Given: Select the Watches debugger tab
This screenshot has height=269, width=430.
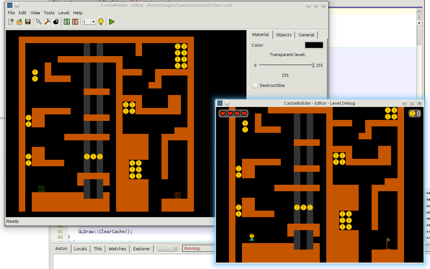Looking at the screenshot, I should (x=117, y=249).
